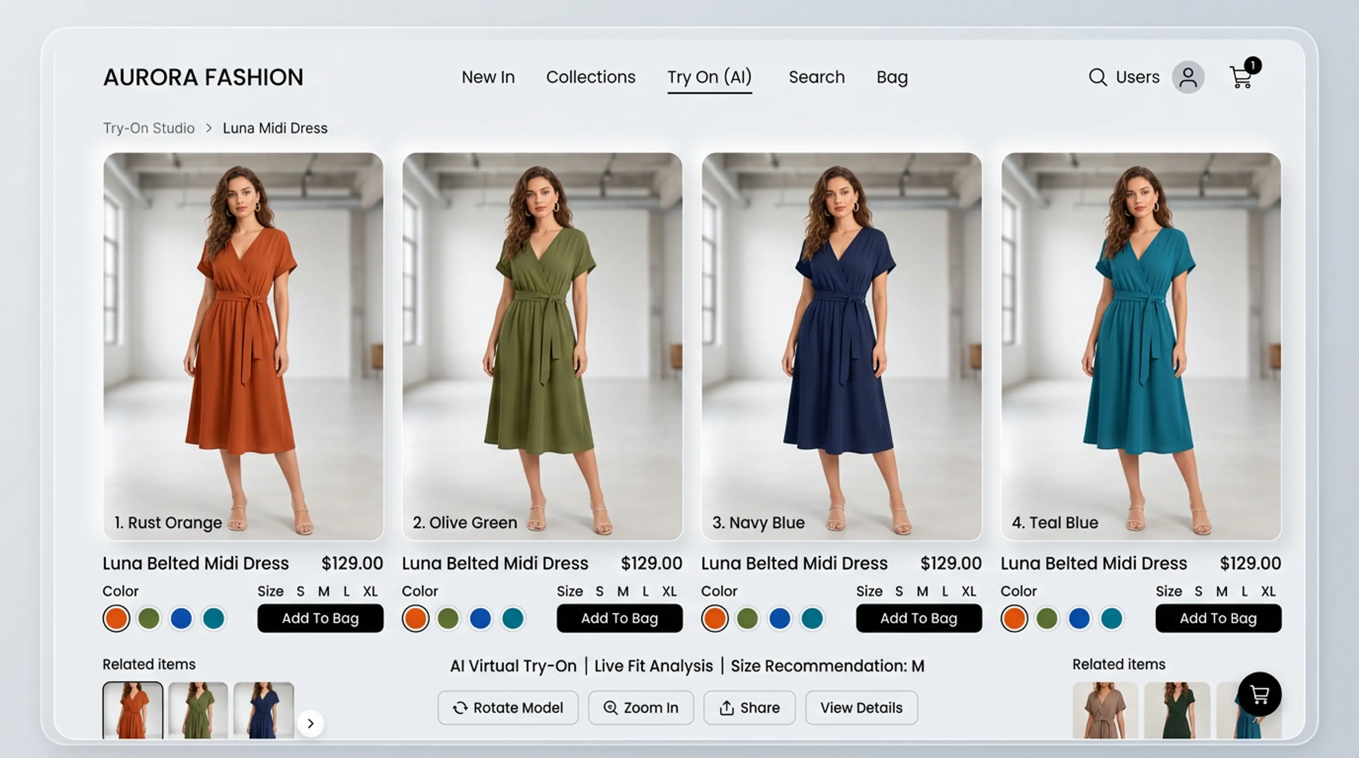Click the Zoom In button

(x=641, y=707)
